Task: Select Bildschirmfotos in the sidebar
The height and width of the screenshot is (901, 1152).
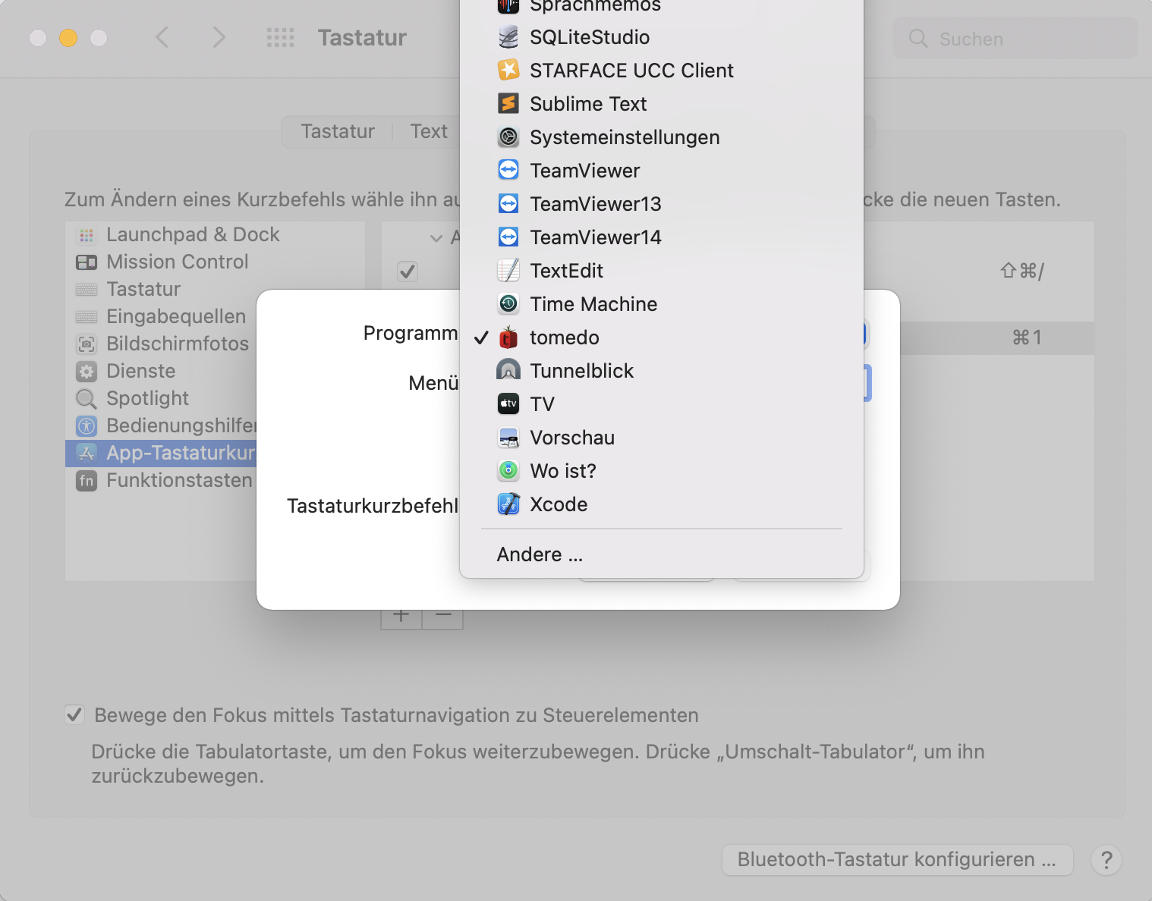Action: (x=161, y=344)
